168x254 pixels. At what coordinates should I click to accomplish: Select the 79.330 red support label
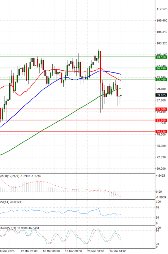coord(161,131)
